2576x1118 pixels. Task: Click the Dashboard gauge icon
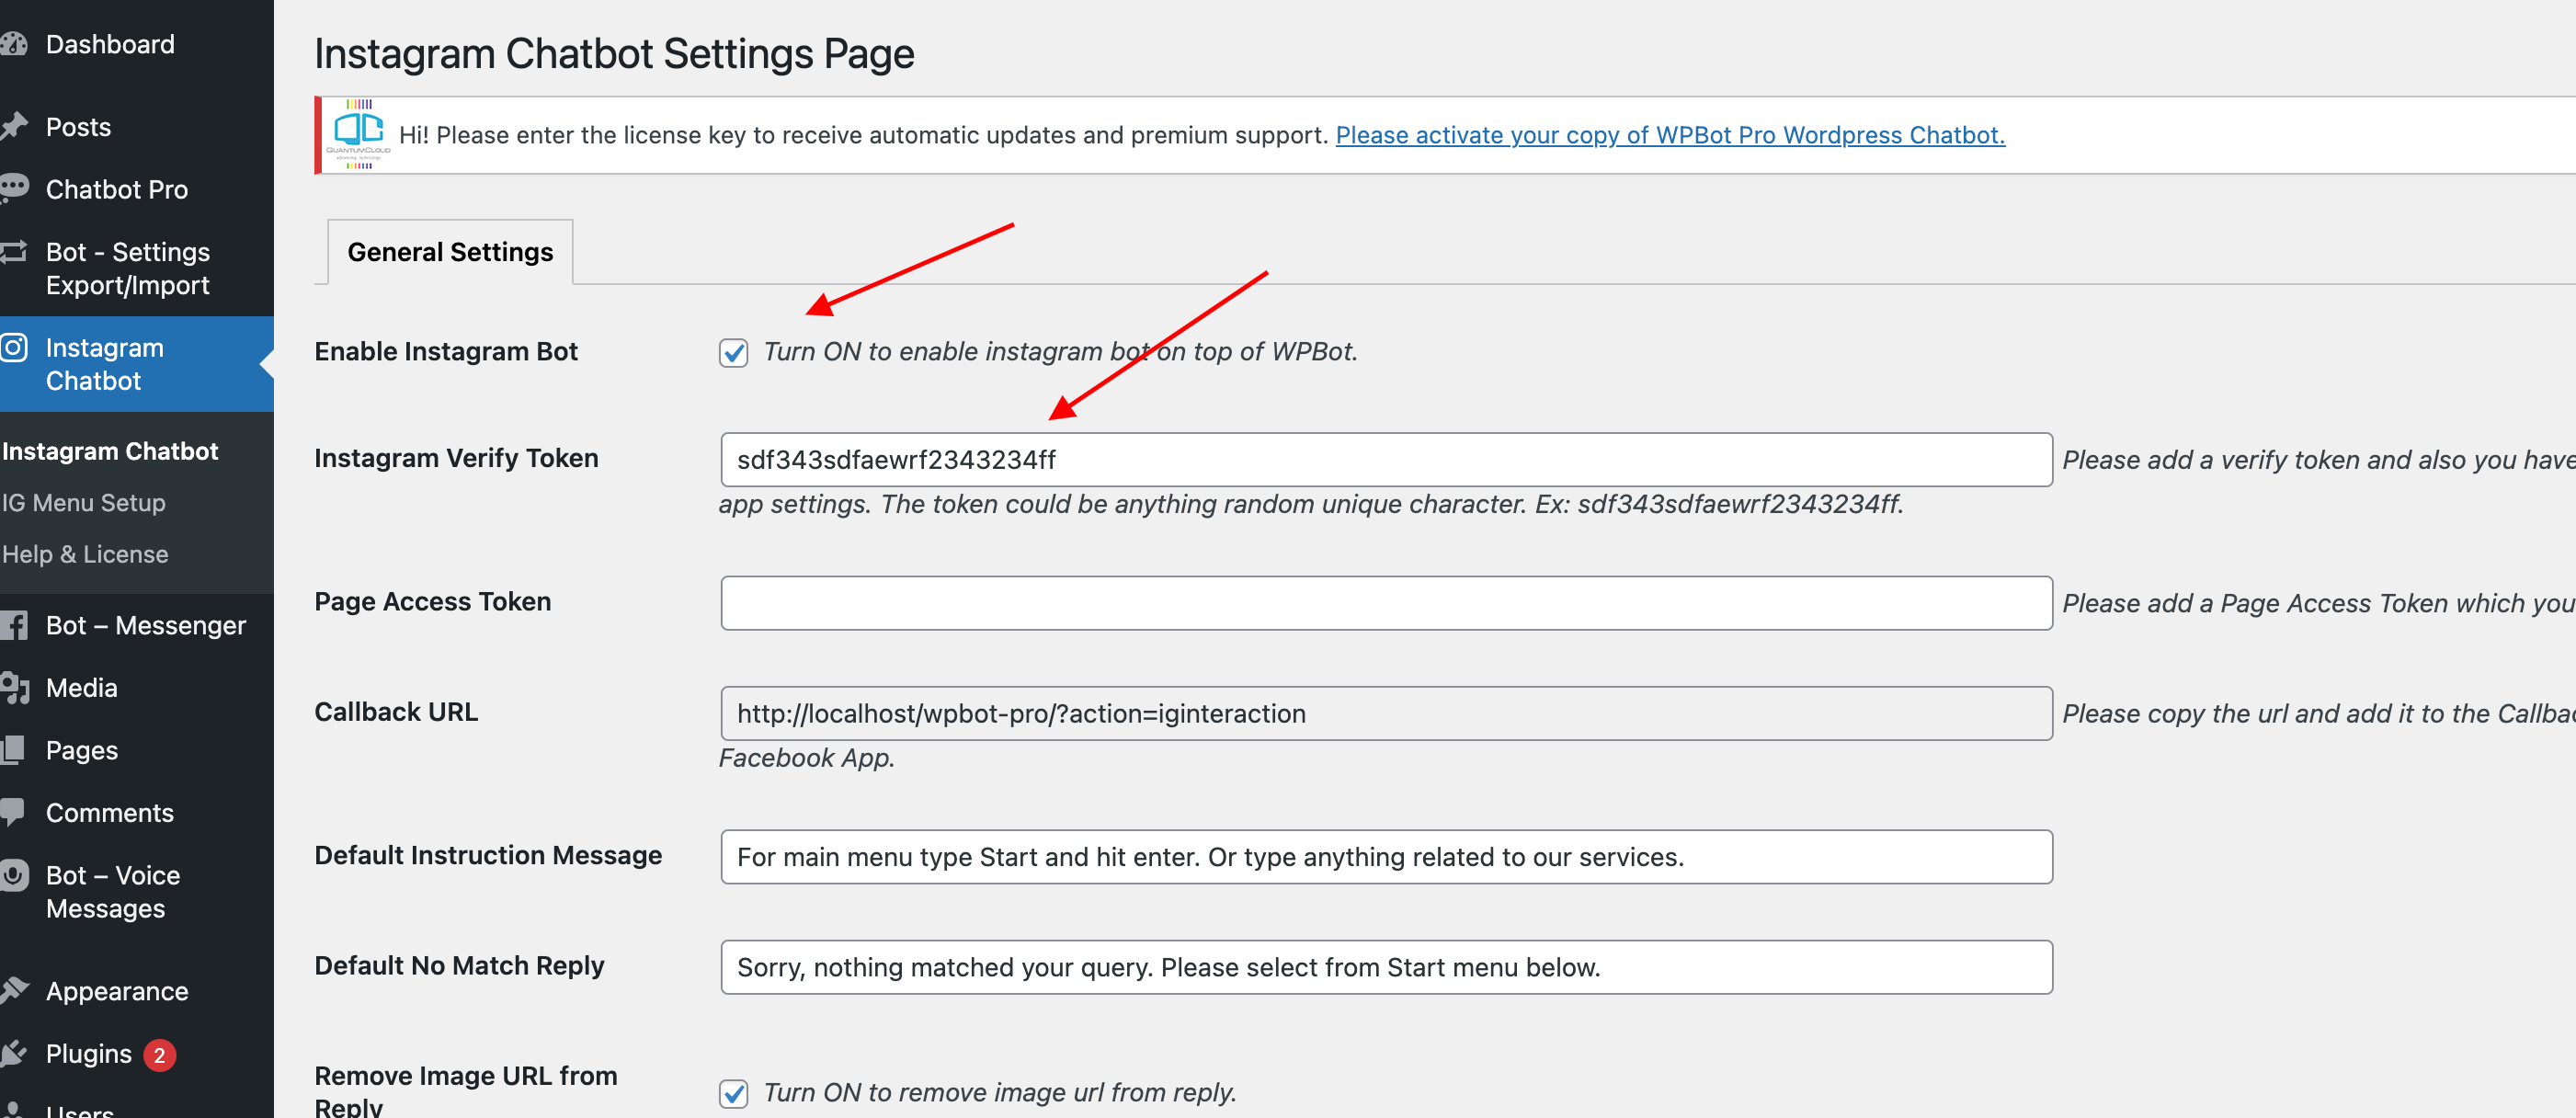pyautogui.click(x=13, y=44)
